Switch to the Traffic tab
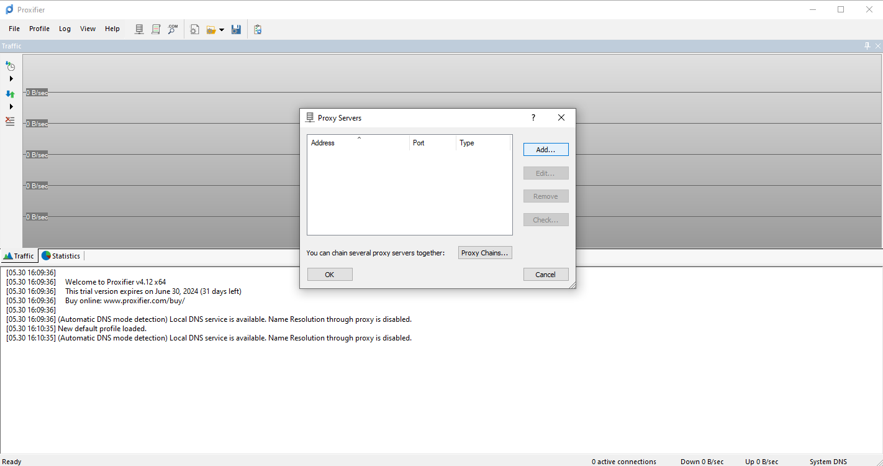This screenshot has width=883, height=466. (x=19, y=256)
